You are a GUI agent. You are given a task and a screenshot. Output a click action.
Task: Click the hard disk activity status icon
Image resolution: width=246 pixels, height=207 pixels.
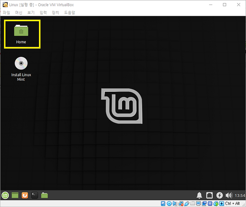(x=163, y=204)
